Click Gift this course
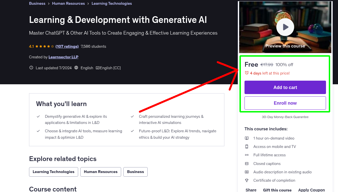Image resolution: width=338 pixels, height=192 pixels. pos(277,189)
